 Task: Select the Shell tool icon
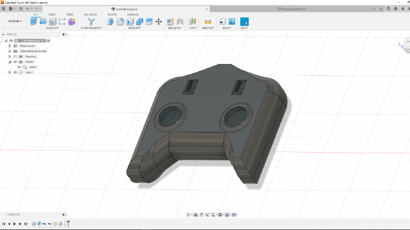(x=130, y=22)
